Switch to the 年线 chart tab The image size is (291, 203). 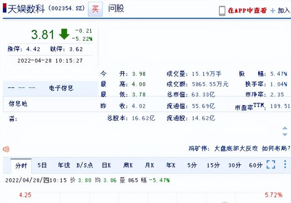[64, 165]
